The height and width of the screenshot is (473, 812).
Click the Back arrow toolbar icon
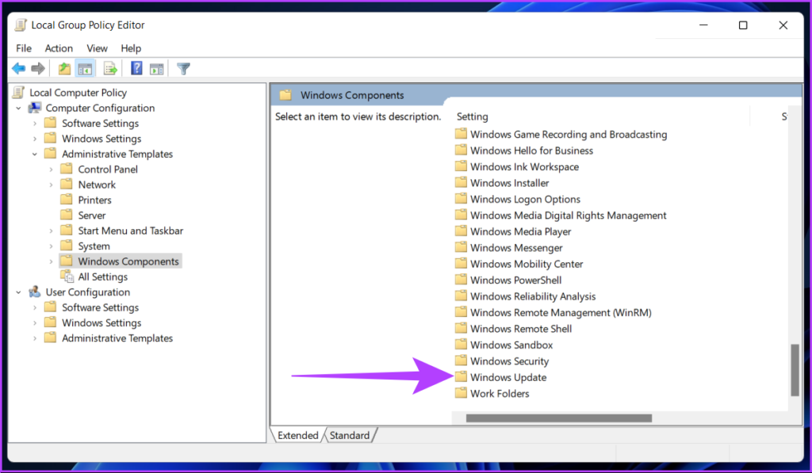click(x=18, y=69)
